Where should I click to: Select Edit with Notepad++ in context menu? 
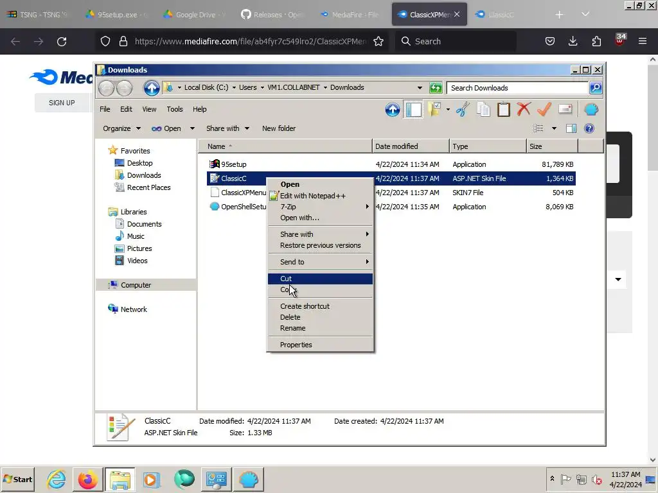[320, 196]
